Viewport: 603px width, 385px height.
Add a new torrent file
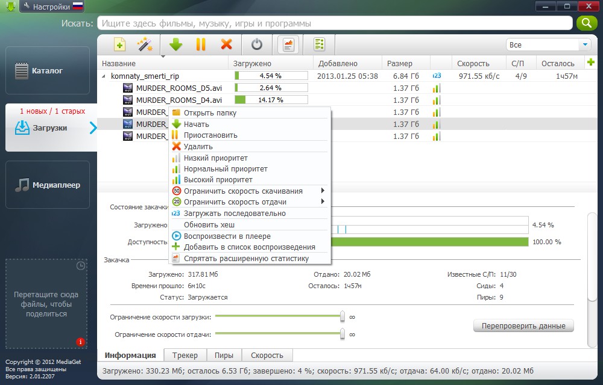pos(119,45)
